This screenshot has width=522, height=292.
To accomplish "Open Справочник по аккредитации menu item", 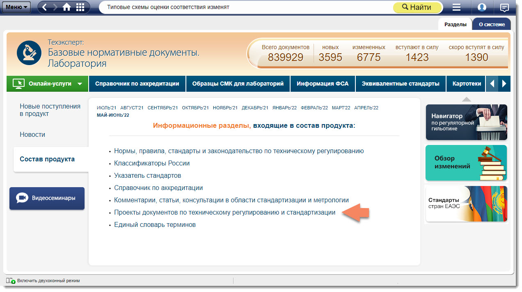I will point(137,84).
